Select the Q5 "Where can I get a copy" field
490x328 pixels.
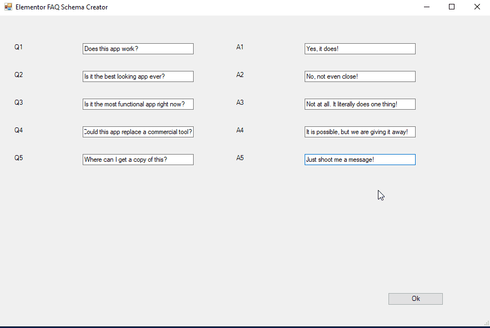point(138,160)
